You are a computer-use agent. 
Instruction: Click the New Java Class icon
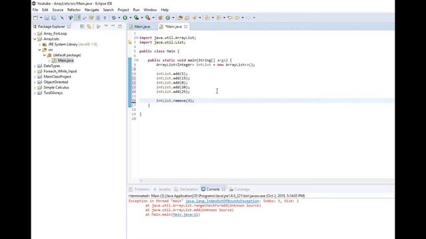pyautogui.click(x=168, y=18)
